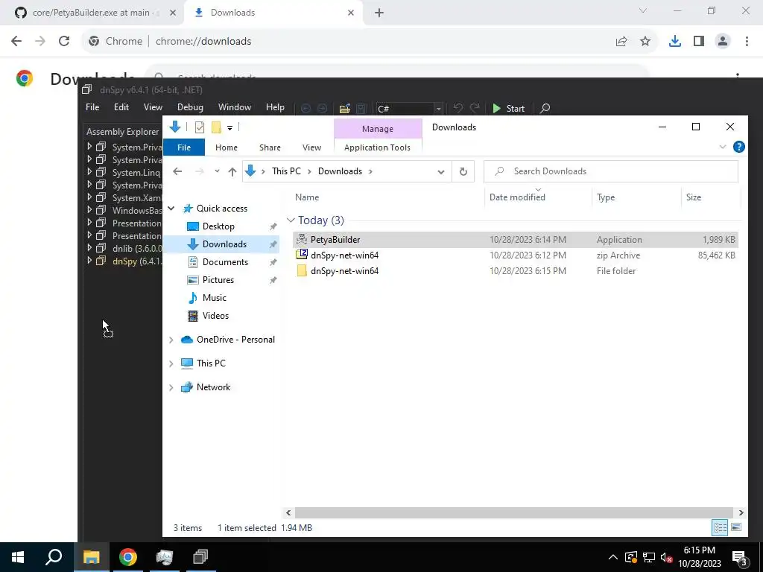Collapse the Today (3) group
This screenshot has width=763, height=572.
[x=291, y=220]
